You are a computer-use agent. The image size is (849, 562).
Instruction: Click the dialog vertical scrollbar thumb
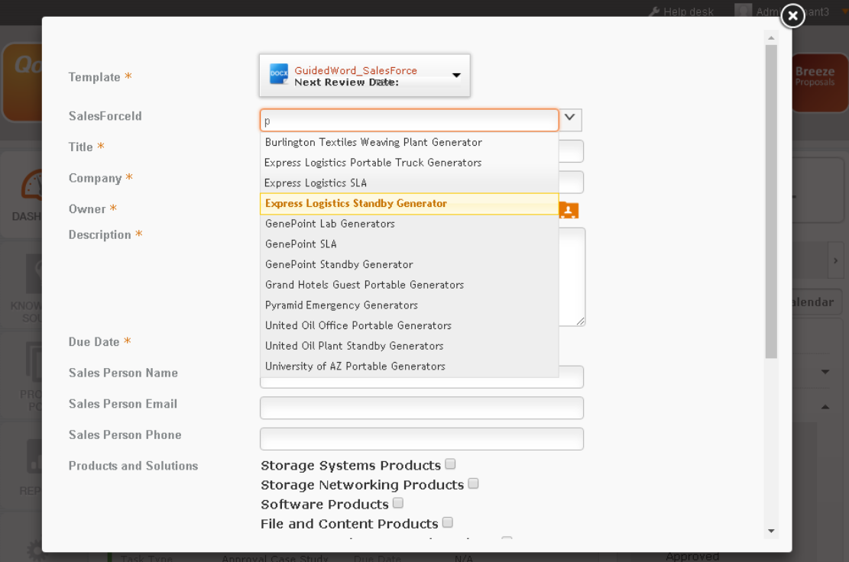coord(771,202)
